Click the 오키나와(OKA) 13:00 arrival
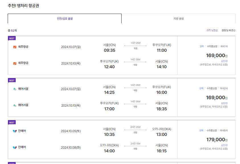 point(162,134)
